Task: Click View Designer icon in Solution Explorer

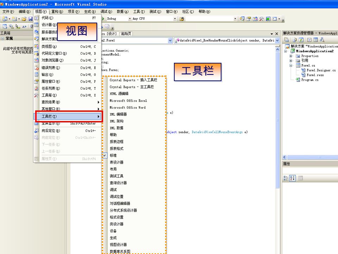Action: pos(315,40)
